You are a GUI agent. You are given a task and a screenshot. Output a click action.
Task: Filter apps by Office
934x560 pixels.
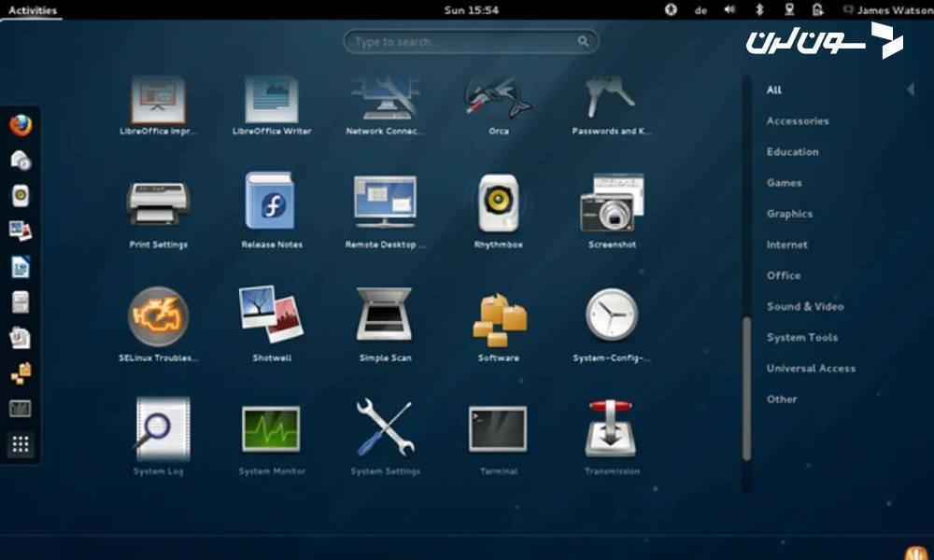[784, 275]
